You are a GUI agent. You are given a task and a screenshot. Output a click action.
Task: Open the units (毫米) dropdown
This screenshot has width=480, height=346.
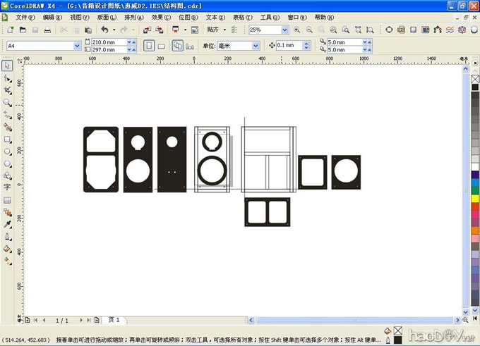point(256,46)
